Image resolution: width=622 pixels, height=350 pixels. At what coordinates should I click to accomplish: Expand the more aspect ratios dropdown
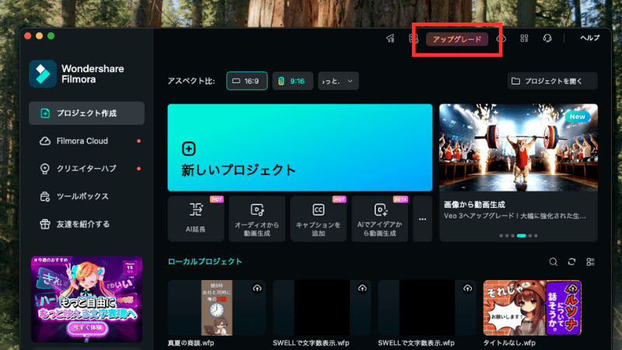point(338,81)
